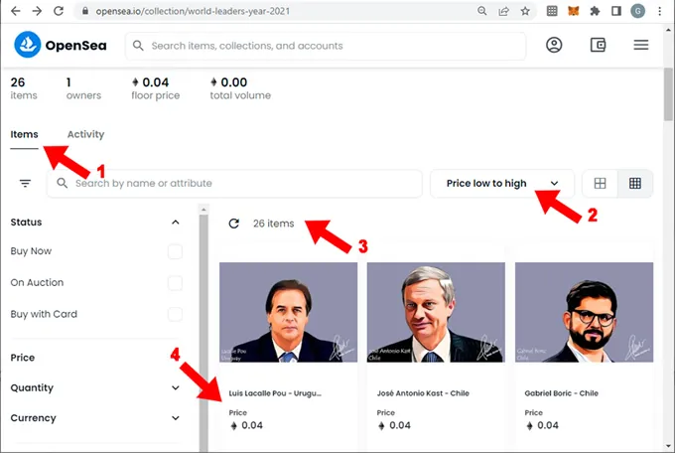
Task: Open the wallet icon in header
Action: (x=598, y=45)
